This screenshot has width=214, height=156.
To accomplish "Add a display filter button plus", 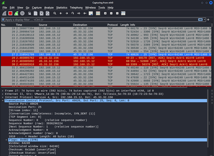I will coord(208,20).
